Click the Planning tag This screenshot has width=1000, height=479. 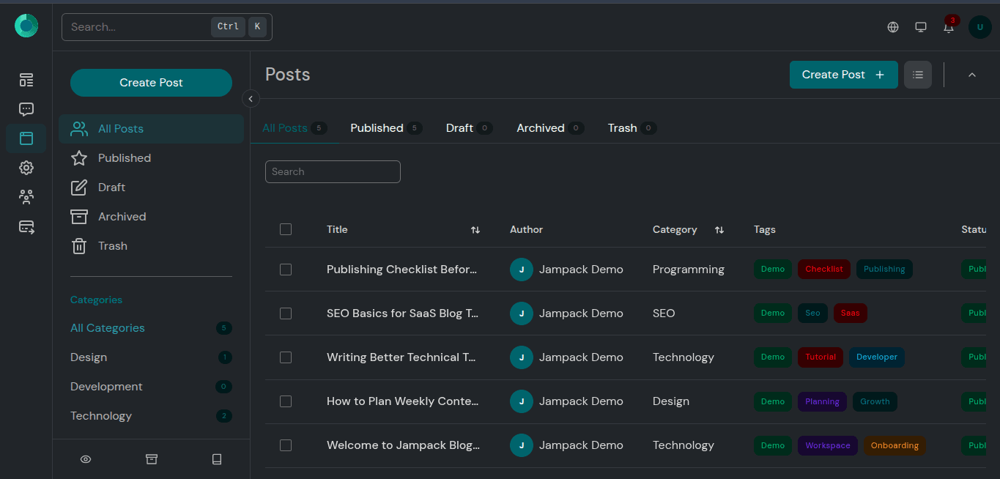click(823, 401)
